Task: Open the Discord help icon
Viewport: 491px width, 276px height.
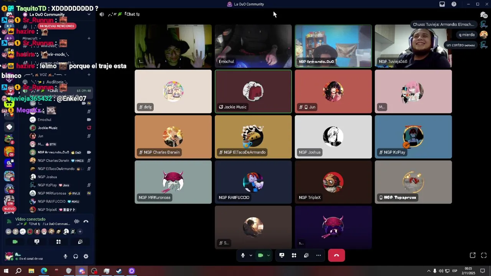Action: pos(454,4)
